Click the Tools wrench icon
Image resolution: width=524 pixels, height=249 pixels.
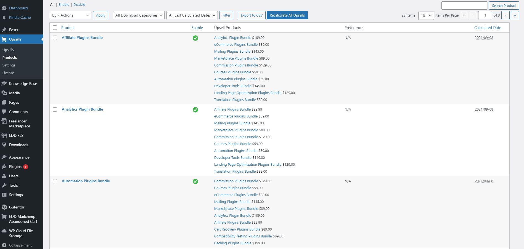coord(4,185)
